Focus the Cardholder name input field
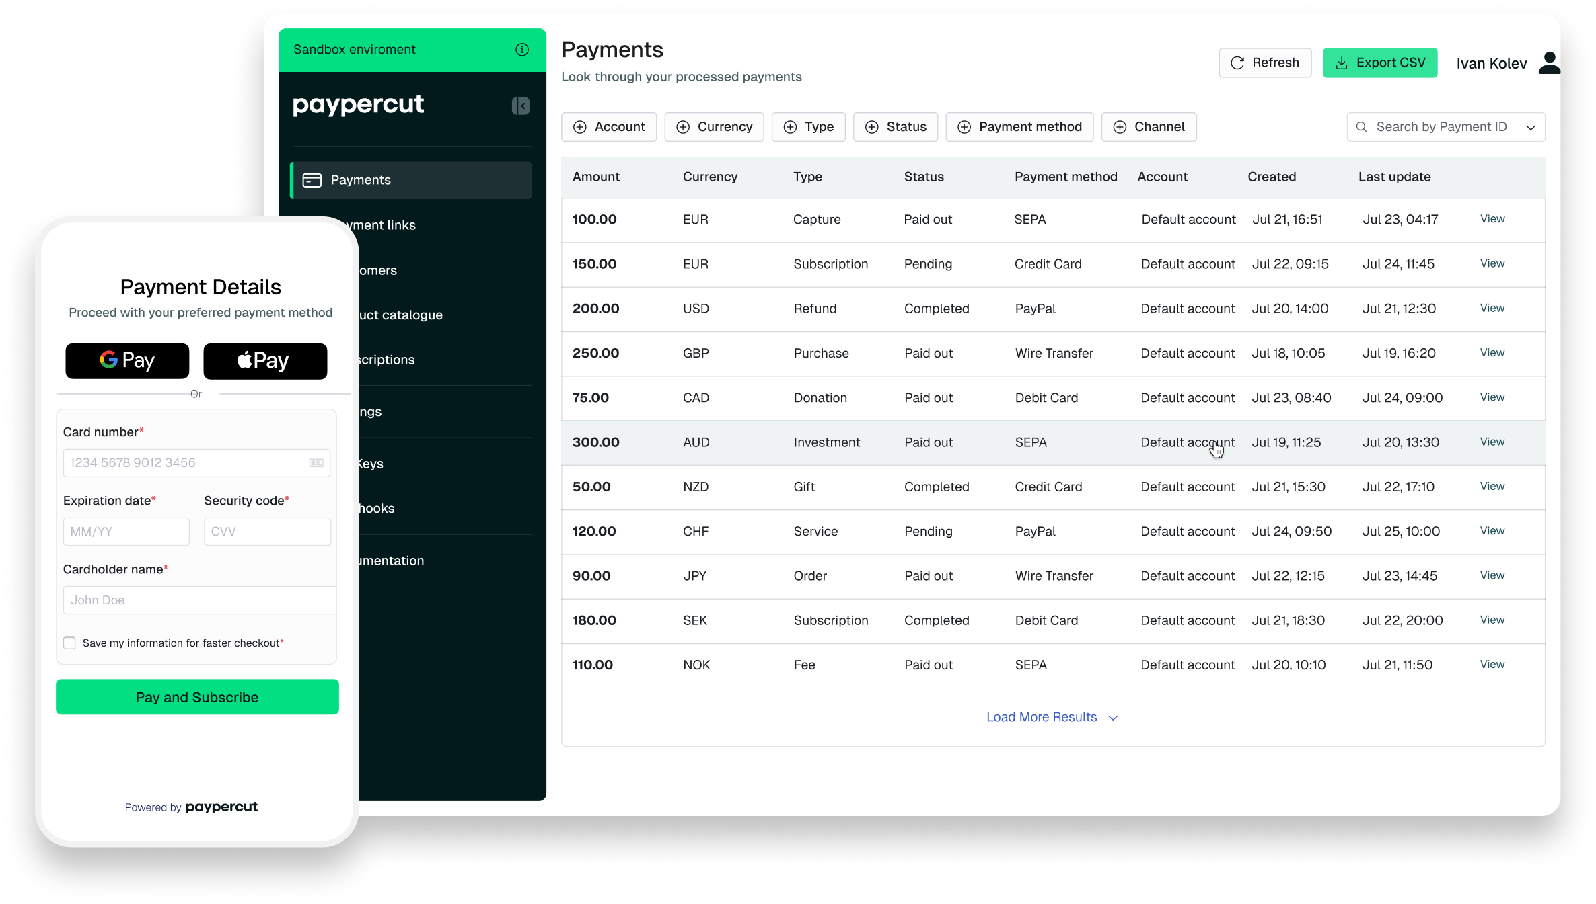1596x904 pixels. (199, 600)
